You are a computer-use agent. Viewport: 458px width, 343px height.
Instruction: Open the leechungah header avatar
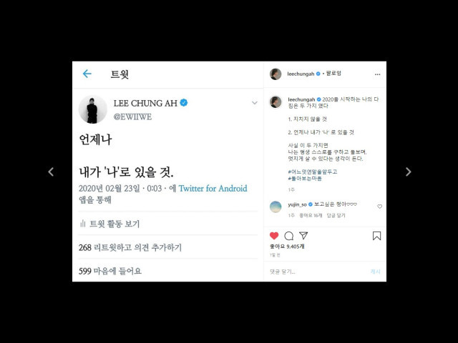click(x=276, y=74)
